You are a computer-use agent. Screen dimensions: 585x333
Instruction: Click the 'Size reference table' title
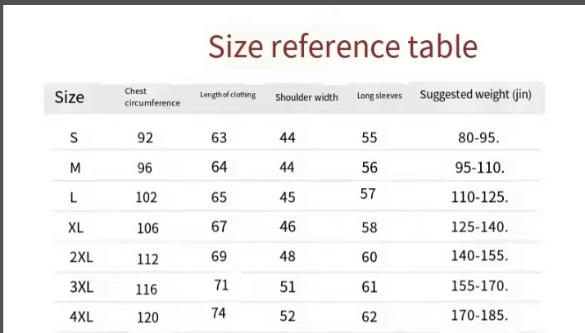342,47
